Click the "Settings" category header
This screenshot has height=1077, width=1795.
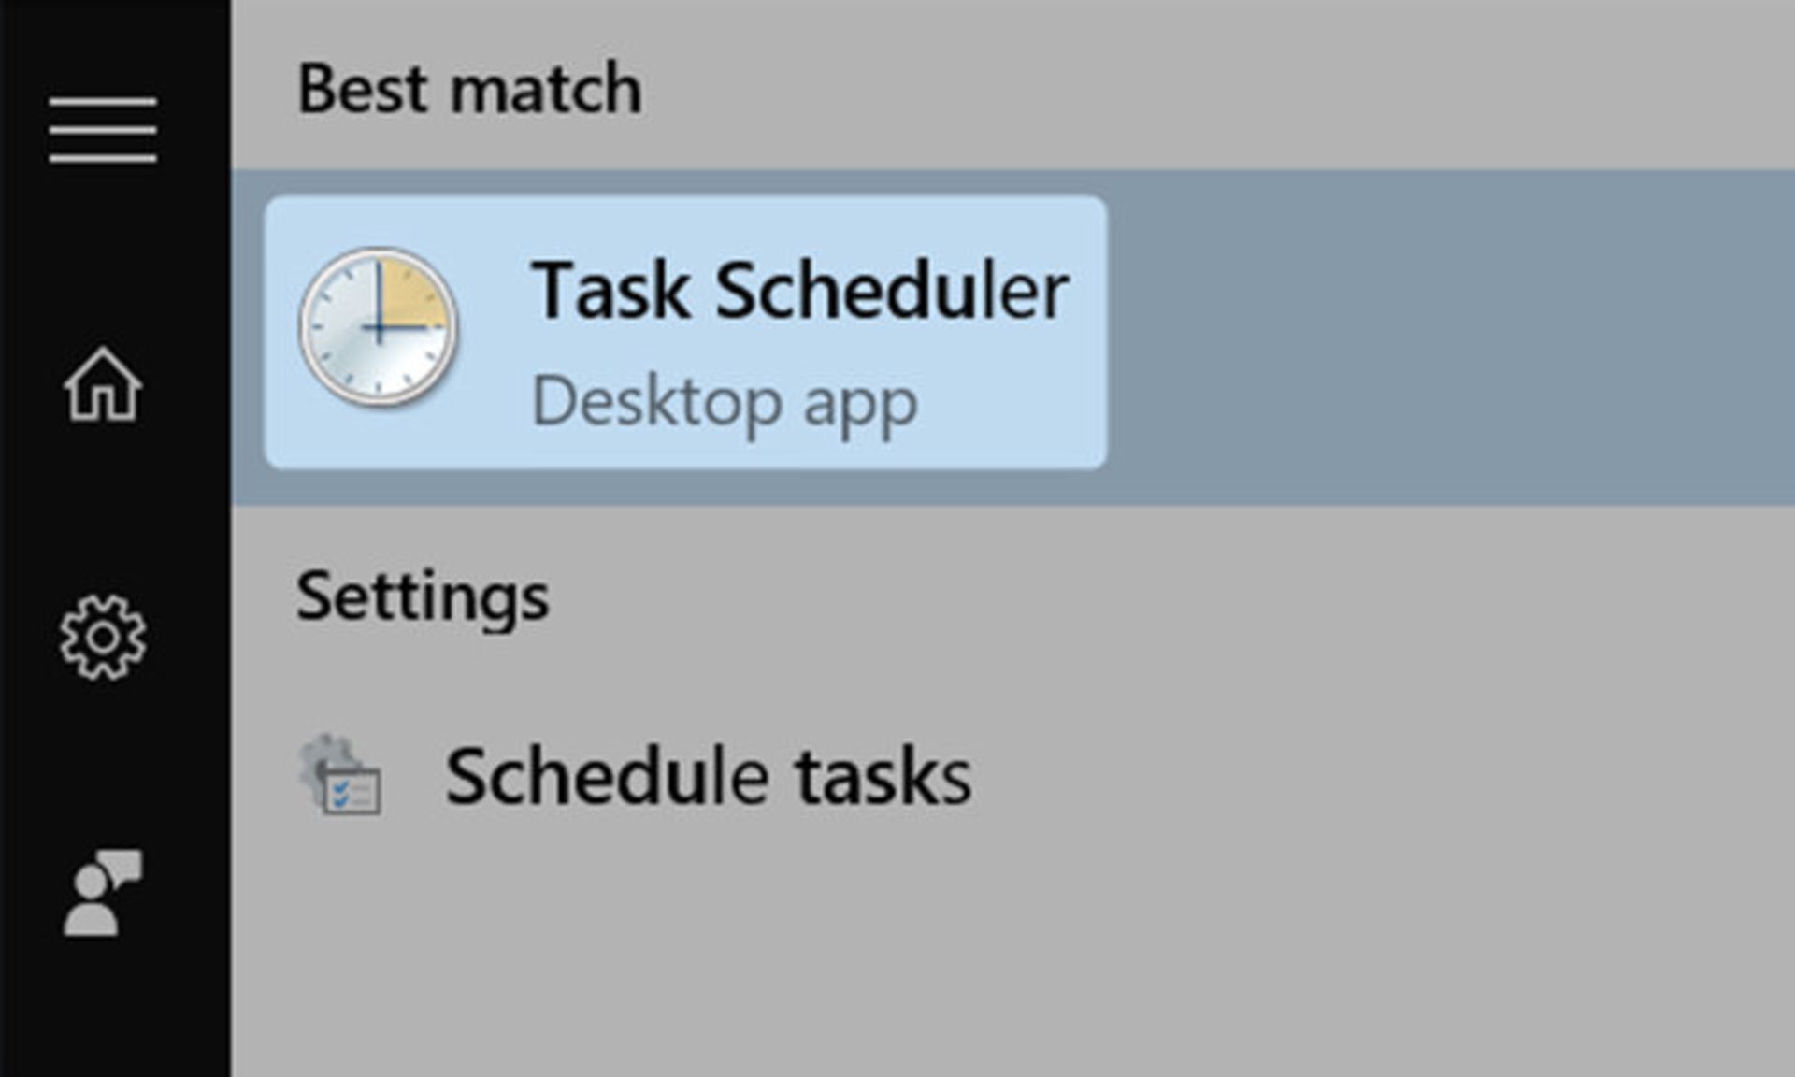pos(423,596)
